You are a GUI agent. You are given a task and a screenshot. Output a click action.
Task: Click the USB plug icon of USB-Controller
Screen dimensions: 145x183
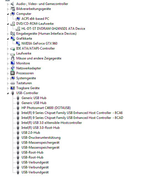13,93
